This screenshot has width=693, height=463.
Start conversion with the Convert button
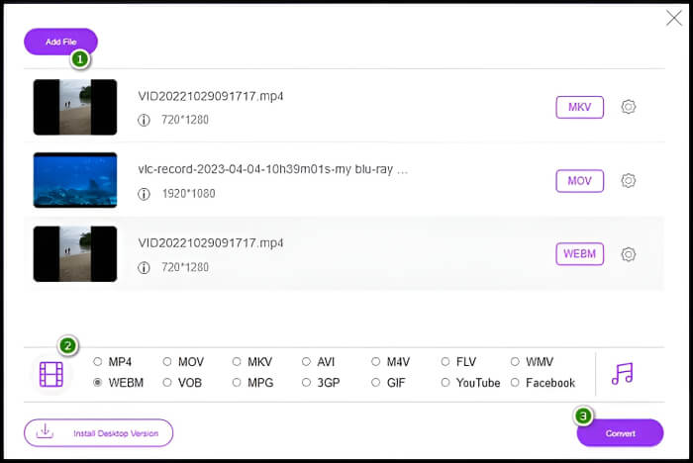point(620,433)
